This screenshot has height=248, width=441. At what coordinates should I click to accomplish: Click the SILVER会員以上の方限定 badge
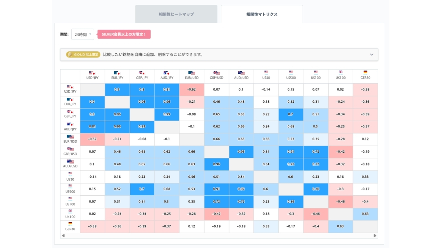(x=124, y=34)
